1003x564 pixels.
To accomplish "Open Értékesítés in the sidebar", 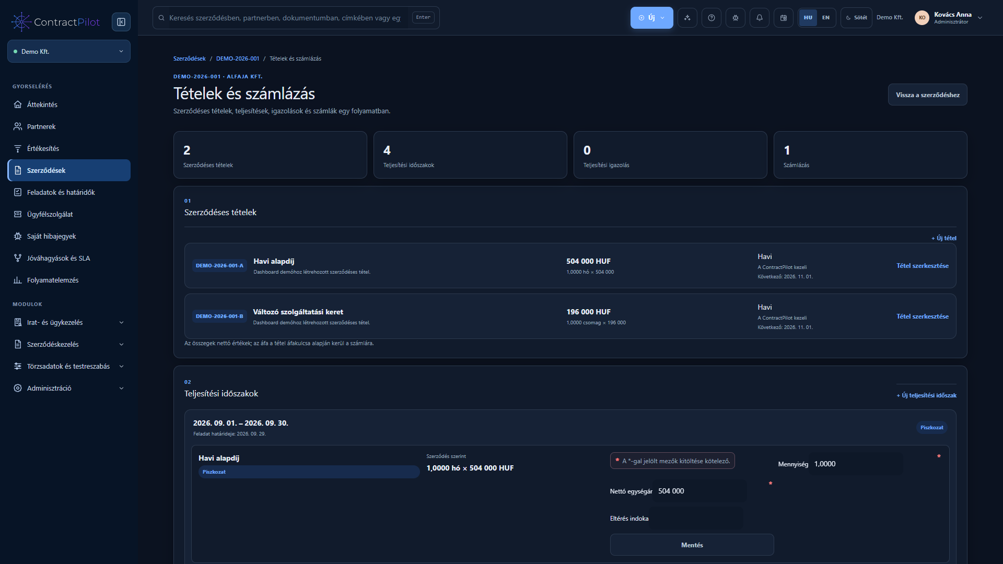I will click(x=69, y=148).
